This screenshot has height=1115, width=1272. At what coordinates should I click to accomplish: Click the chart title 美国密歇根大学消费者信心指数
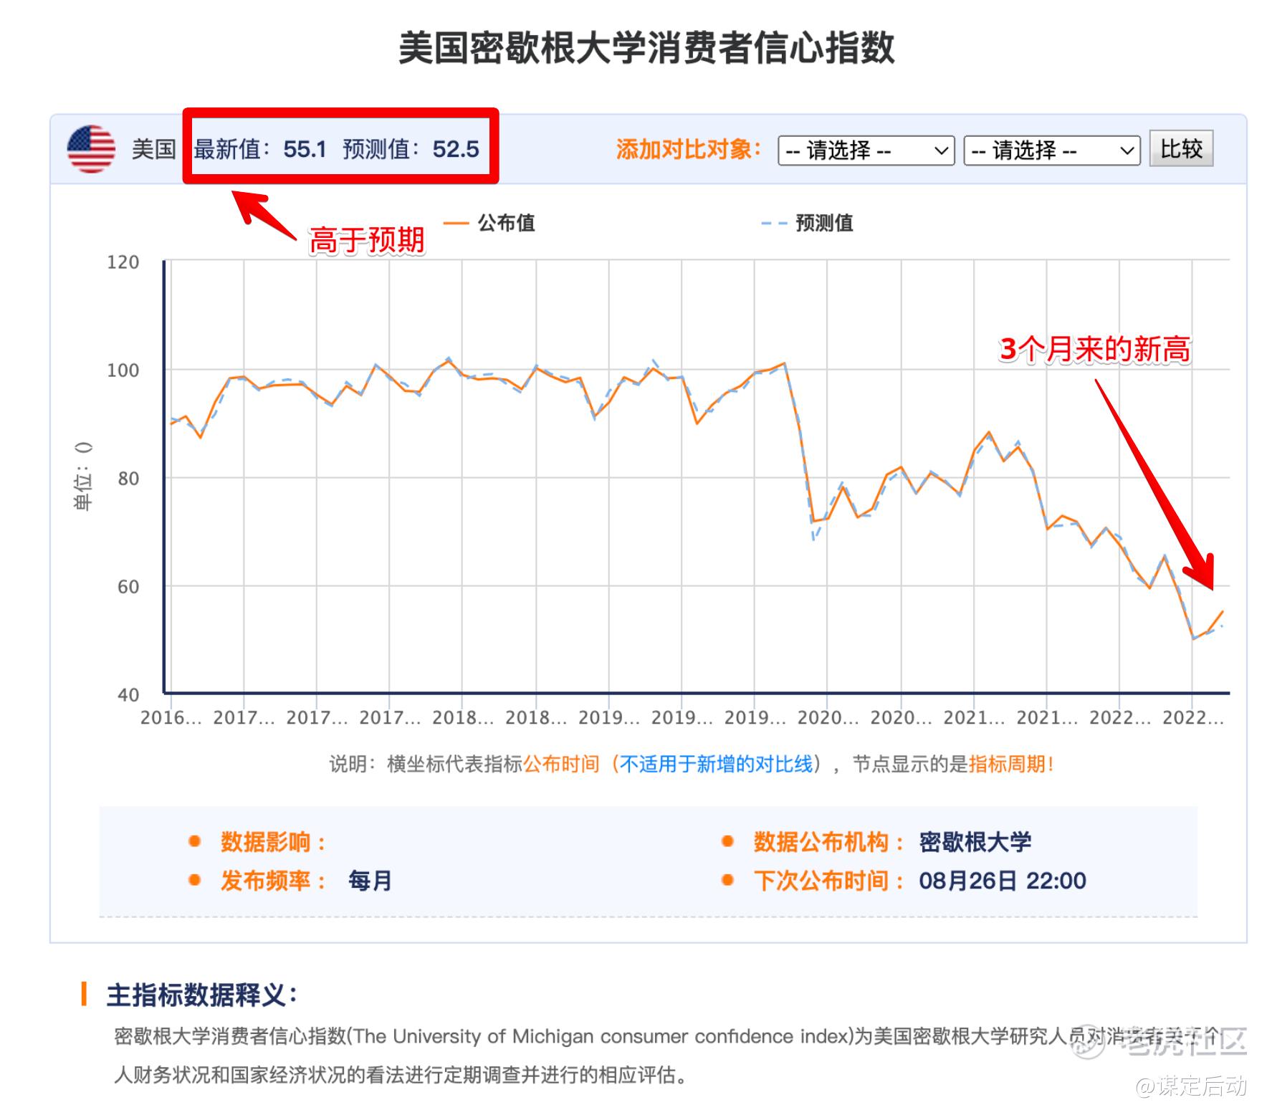(646, 48)
